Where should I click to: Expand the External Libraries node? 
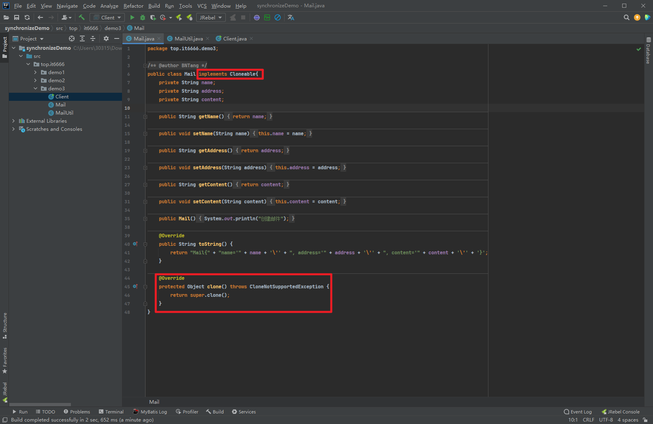tap(14, 121)
